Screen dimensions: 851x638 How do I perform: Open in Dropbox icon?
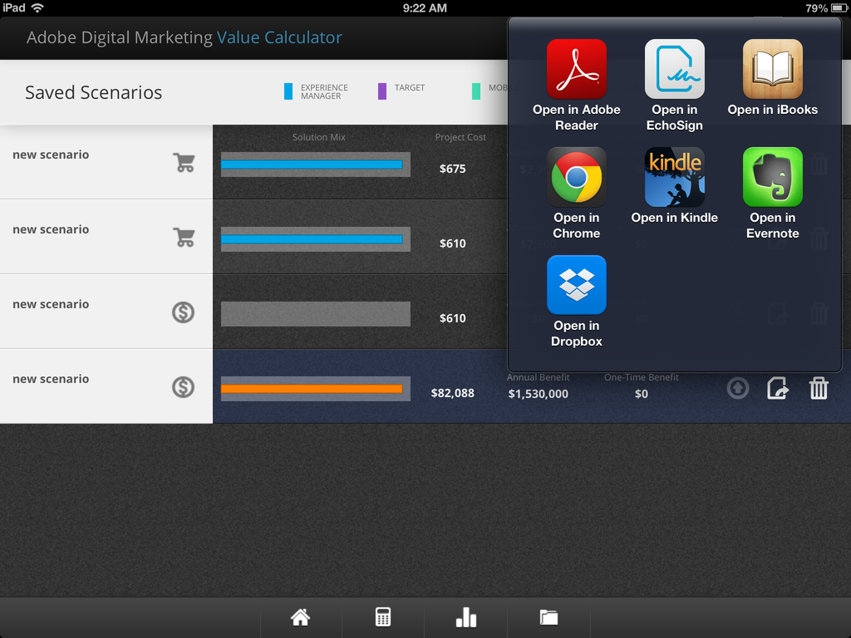click(x=577, y=285)
